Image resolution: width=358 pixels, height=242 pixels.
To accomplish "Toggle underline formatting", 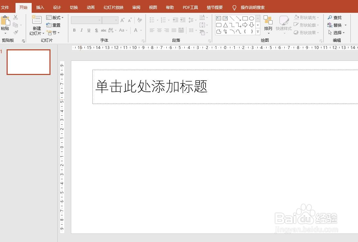I will tap(89, 30).
